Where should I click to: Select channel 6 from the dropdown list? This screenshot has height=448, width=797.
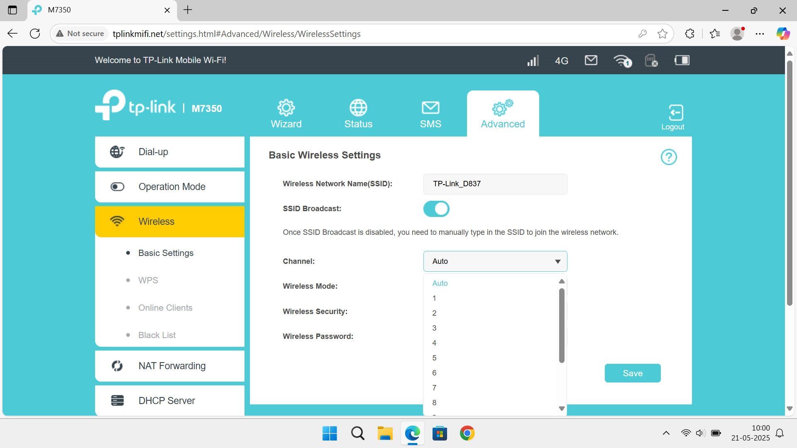(434, 373)
